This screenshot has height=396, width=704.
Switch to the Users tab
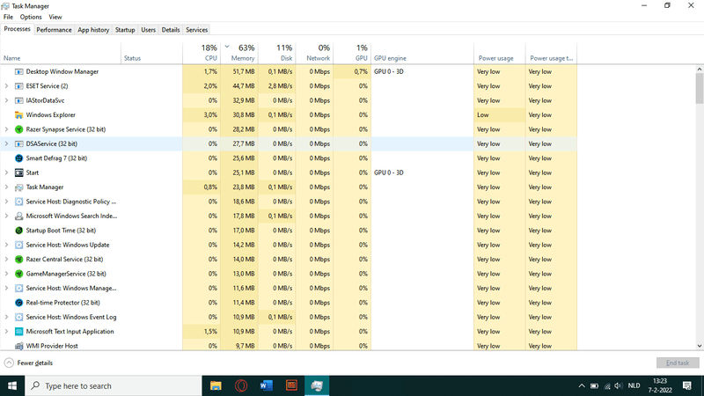click(x=148, y=30)
